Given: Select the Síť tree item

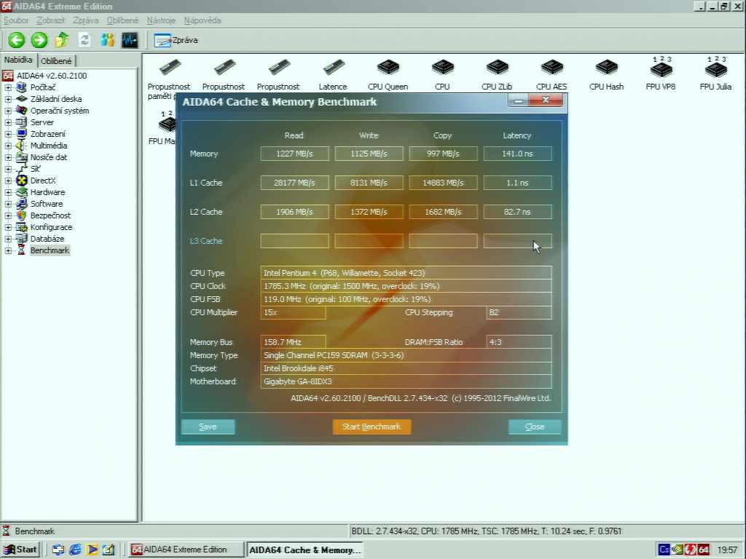Looking at the screenshot, I should coord(35,169).
